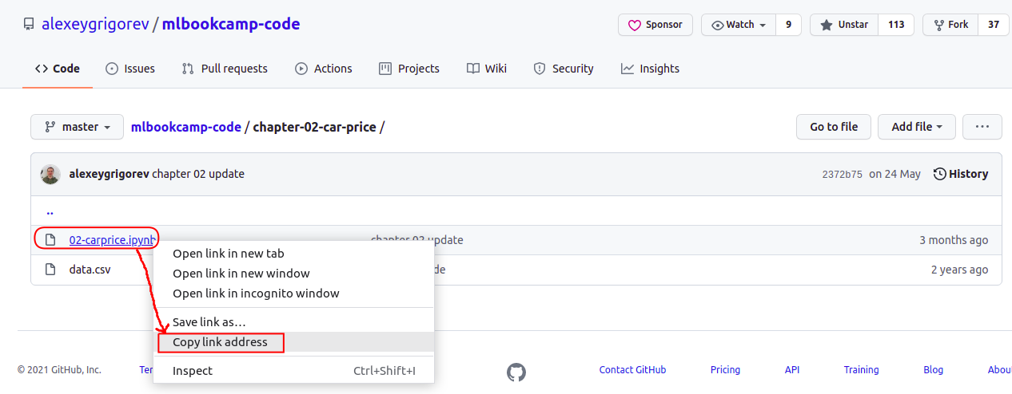Click the alexeygrigorev avatar thumbnail

50,174
